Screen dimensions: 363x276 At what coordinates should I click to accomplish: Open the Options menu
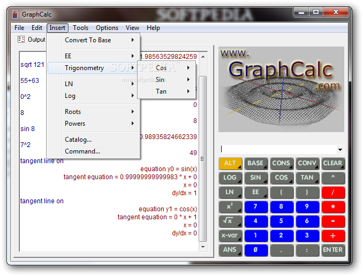[x=107, y=28]
